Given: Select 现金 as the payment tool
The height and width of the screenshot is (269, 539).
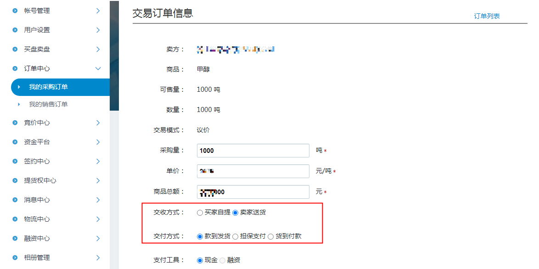Looking at the screenshot, I should pos(200,260).
